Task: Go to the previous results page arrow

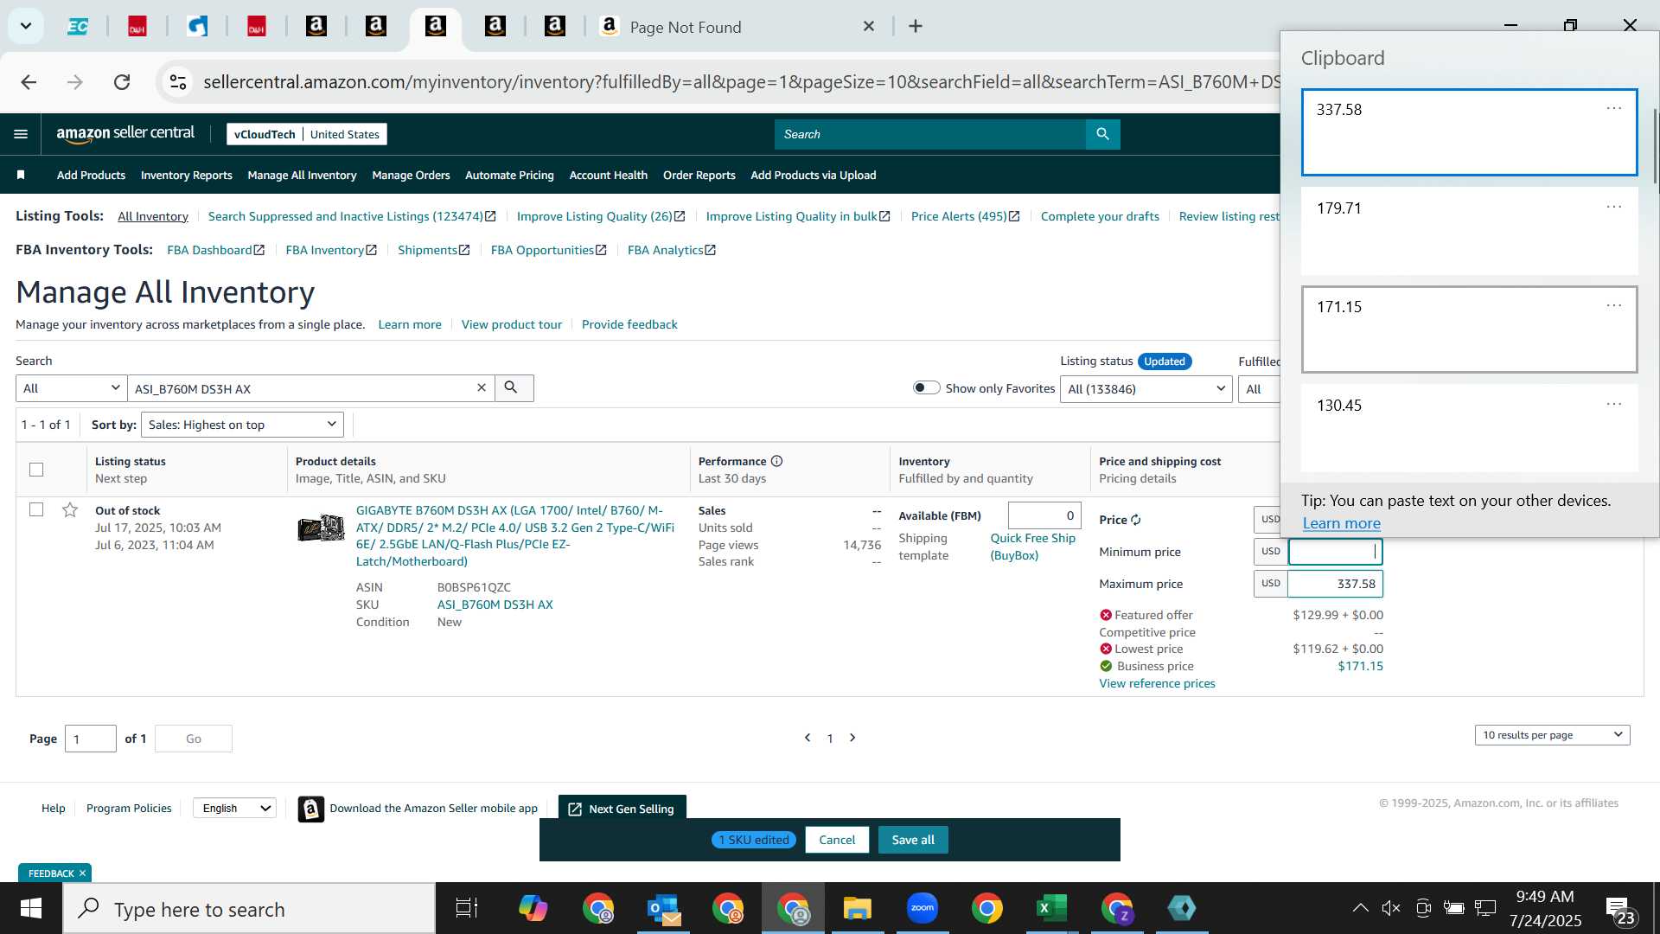Action: coord(808,738)
